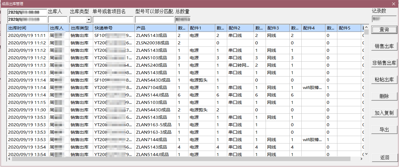Click the 查询 (query) button
Image resolution: width=399 pixels, height=167 pixels.
384,30
